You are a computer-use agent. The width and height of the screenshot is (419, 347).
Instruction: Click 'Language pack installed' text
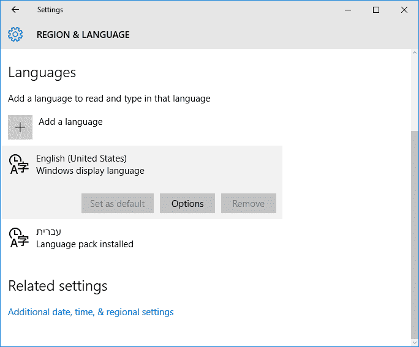pyautogui.click(x=85, y=244)
